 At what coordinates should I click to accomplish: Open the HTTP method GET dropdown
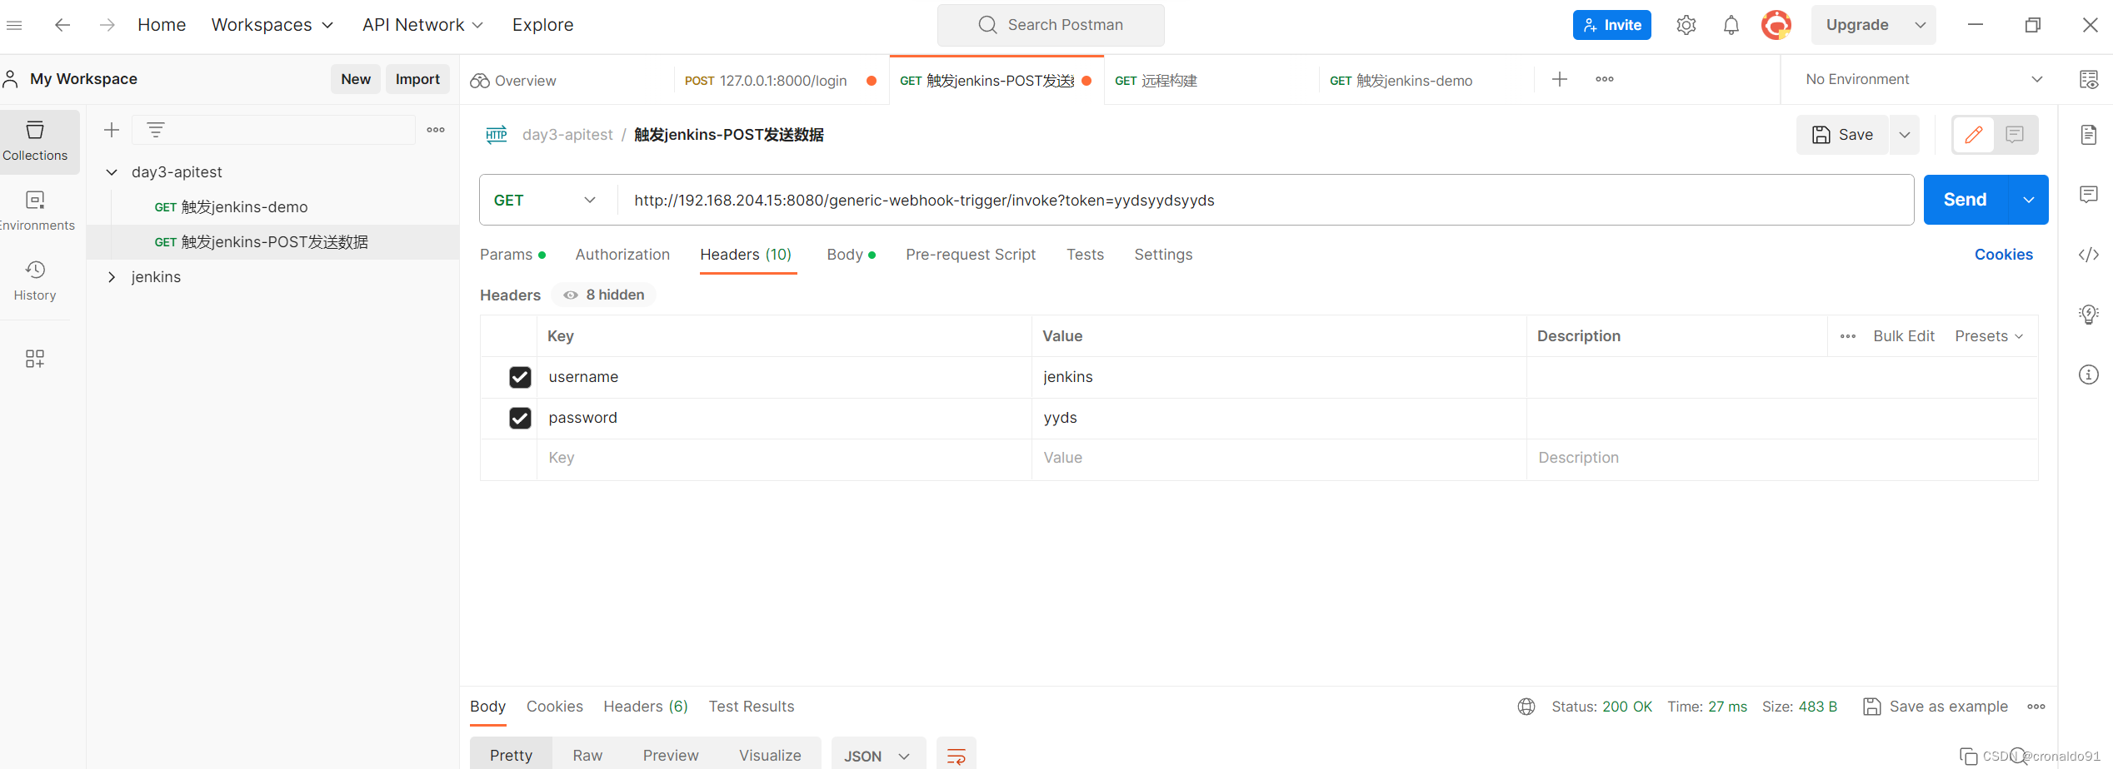[x=546, y=200]
